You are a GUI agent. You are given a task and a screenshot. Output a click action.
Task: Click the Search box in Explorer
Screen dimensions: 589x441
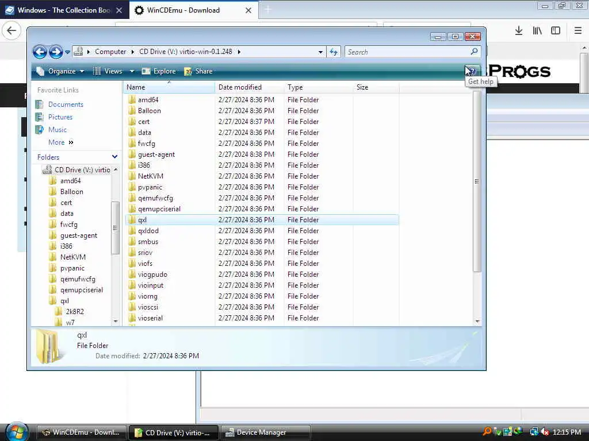click(408, 52)
